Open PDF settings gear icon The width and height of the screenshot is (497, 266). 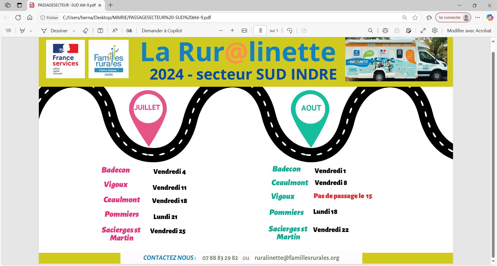point(435,30)
